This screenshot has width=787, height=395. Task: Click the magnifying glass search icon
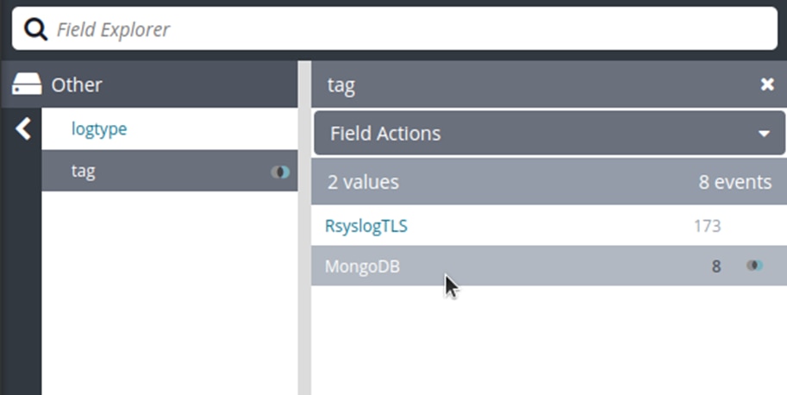[x=34, y=30]
